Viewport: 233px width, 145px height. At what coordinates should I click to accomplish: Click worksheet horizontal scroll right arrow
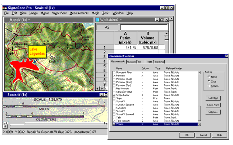coord(102,89)
